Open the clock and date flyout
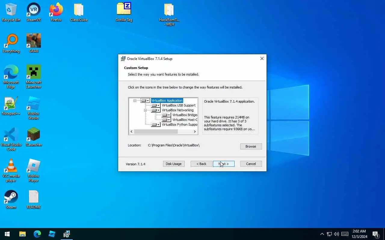Screen dimensions: 385x240 (x=359, y=234)
